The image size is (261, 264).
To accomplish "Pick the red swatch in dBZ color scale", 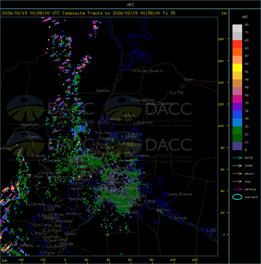I will pyautogui.click(x=237, y=44).
